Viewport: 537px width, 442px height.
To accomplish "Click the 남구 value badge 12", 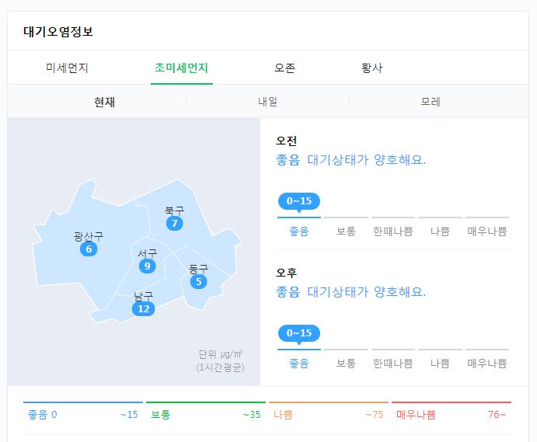I will tap(144, 309).
